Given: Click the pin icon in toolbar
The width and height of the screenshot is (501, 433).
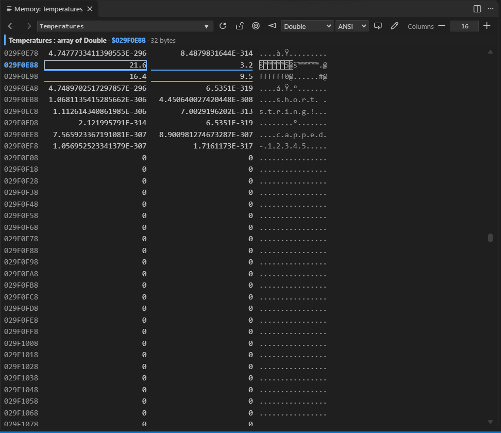Looking at the screenshot, I should coord(272,26).
